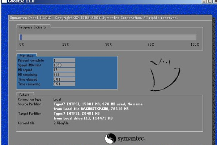Click the 'from Local file A:\GHOSTXP.GHO' line
The height and width of the screenshot is (145, 217).
click(x=91, y=109)
